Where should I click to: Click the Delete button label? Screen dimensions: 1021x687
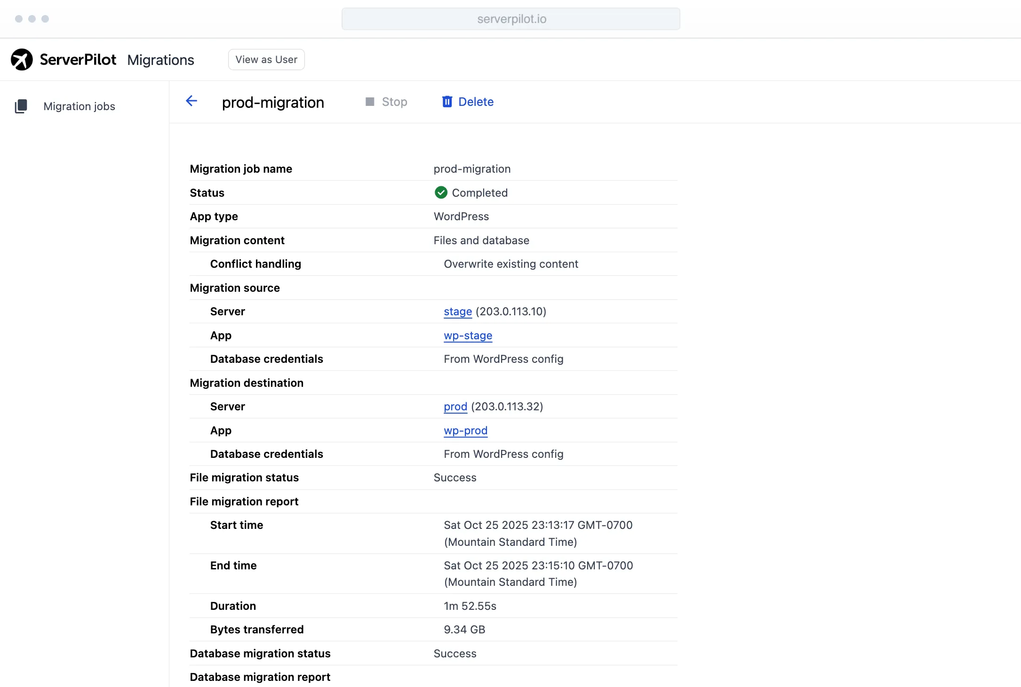[x=476, y=102]
